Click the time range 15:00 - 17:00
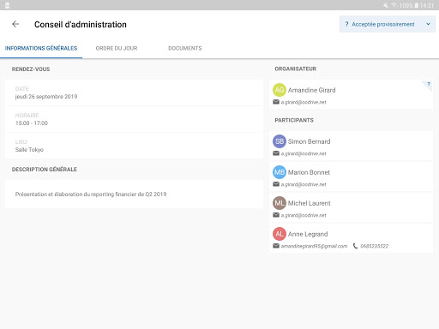This screenshot has width=439, height=329. (x=32, y=123)
